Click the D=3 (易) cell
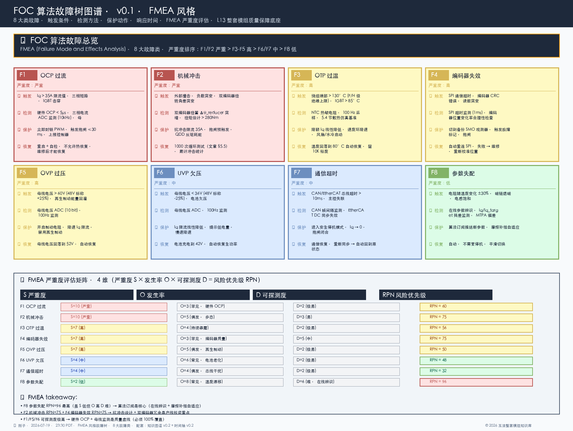573x431 pixels. tap(346, 318)
